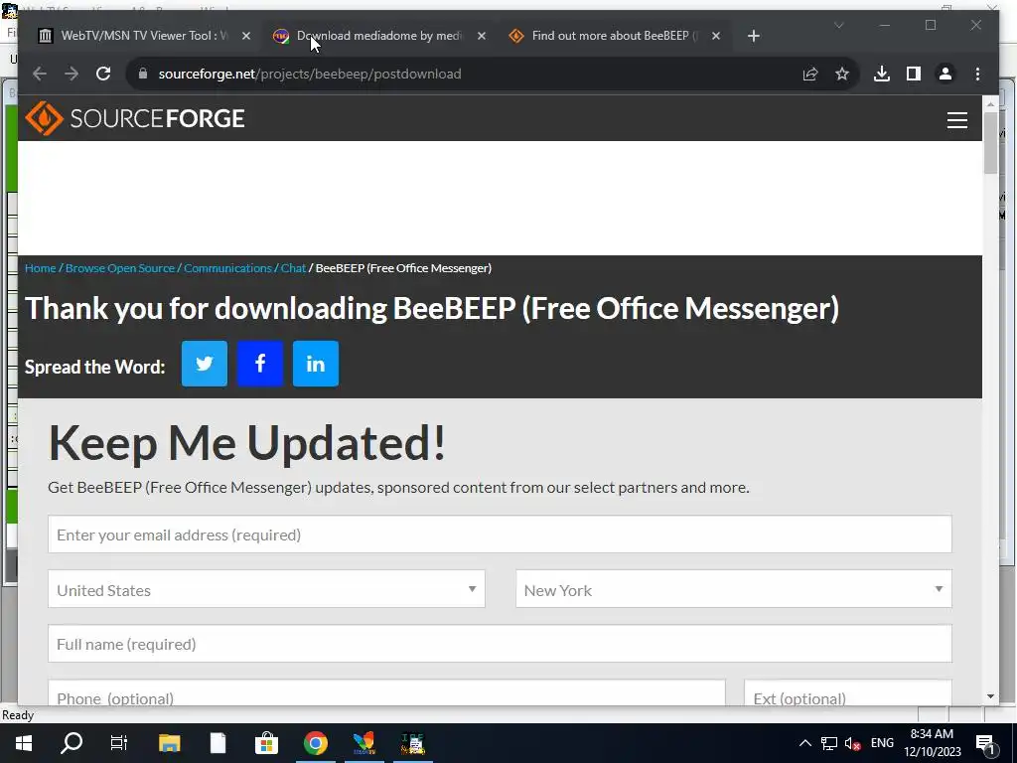Follow Communications breadcrumb link
The width and height of the screenshot is (1017, 763).
point(227,268)
